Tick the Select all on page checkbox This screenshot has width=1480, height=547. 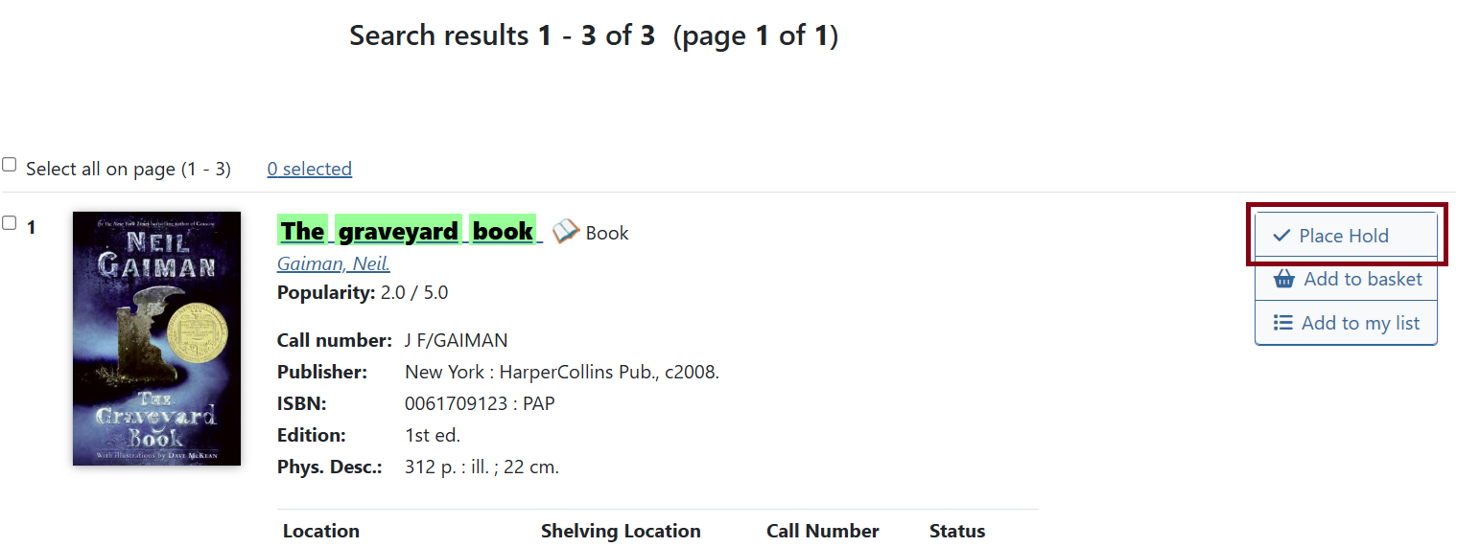click(x=10, y=165)
